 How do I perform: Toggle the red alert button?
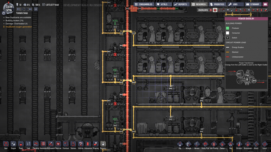pos(36,9)
